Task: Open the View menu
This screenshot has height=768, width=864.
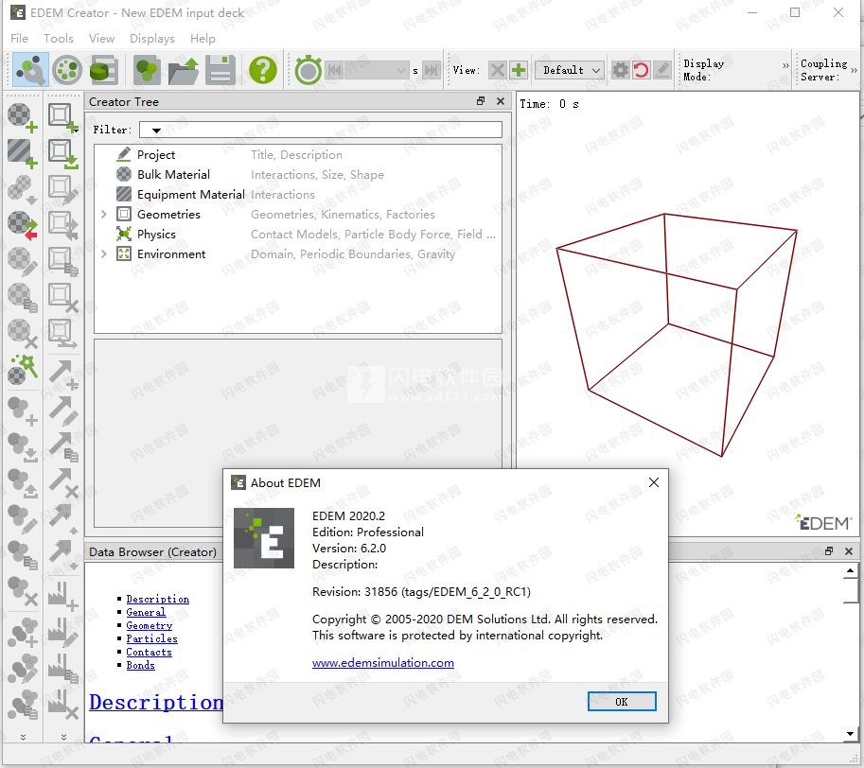Action: (102, 39)
